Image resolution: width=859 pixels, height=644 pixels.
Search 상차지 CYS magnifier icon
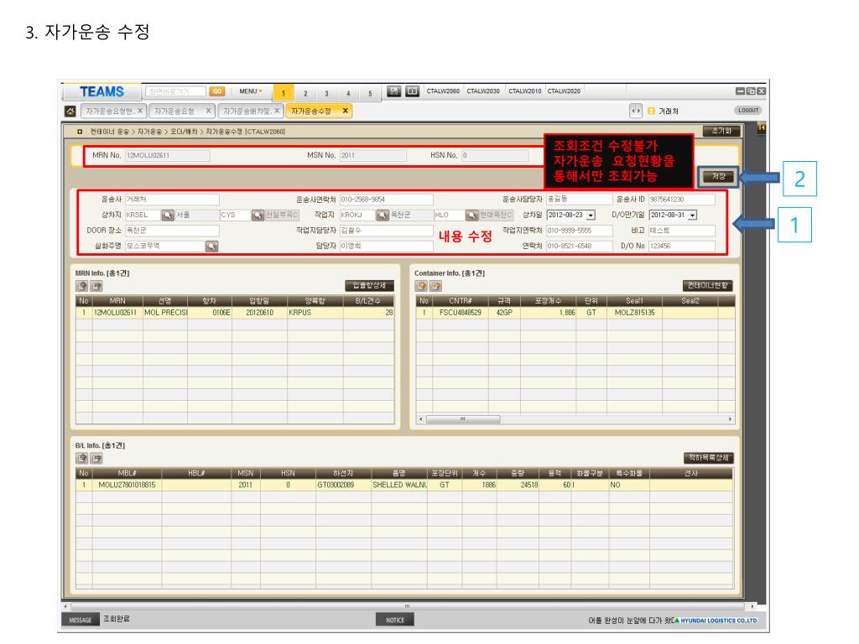coord(258,216)
